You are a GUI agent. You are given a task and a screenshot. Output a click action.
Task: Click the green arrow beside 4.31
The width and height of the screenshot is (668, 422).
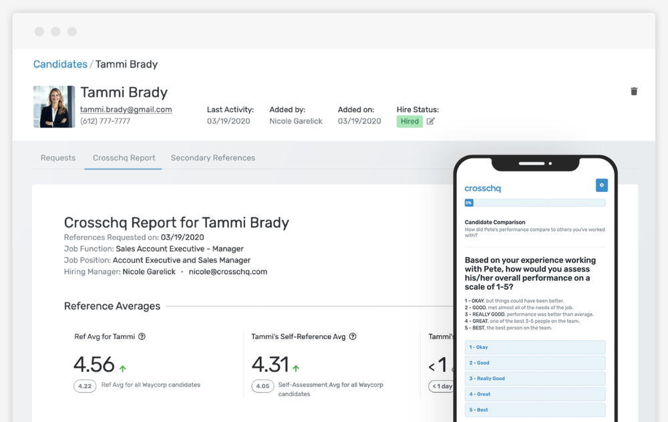click(x=296, y=368)
